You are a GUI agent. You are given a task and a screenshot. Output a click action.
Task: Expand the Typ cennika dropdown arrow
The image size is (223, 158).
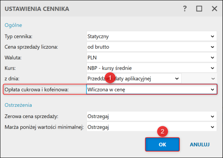(x=212, y=36)
